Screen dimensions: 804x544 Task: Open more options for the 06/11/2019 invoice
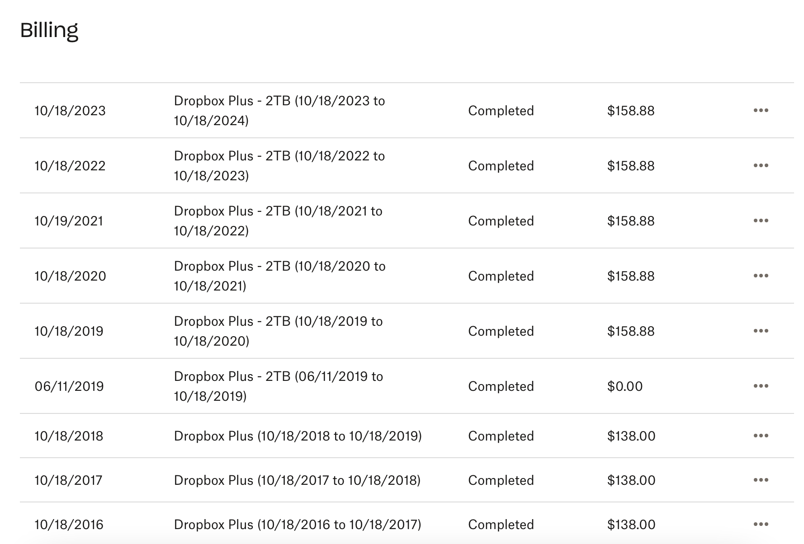(x=761, y=386)
